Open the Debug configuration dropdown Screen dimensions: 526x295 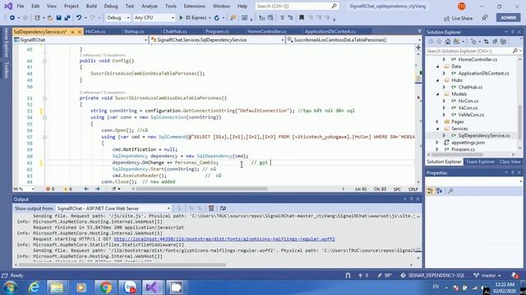[x=118, y=18]
